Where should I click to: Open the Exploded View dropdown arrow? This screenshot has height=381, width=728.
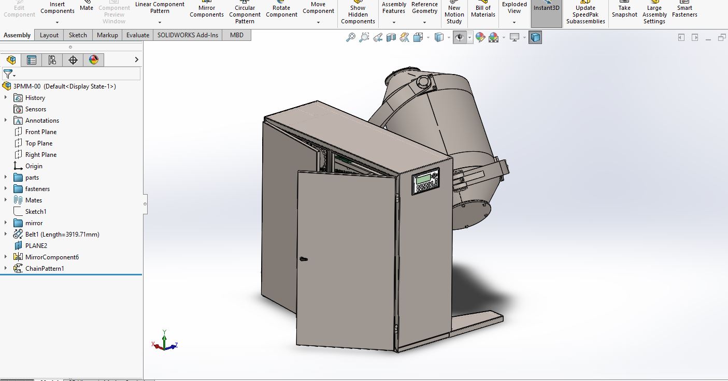pos(514,22)
